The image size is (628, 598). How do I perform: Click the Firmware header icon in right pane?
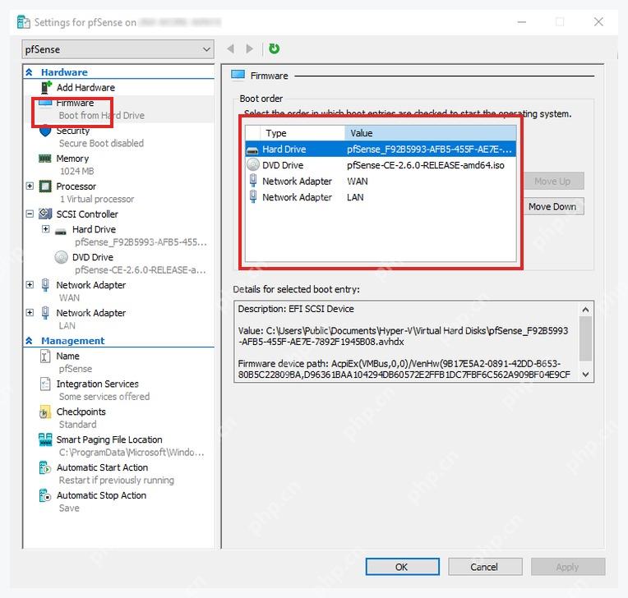(x=238, y=75)
